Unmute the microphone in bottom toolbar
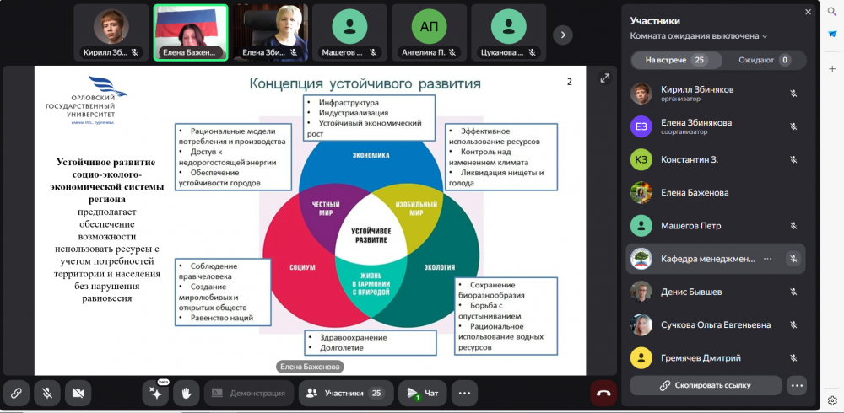 pos(47,393)
